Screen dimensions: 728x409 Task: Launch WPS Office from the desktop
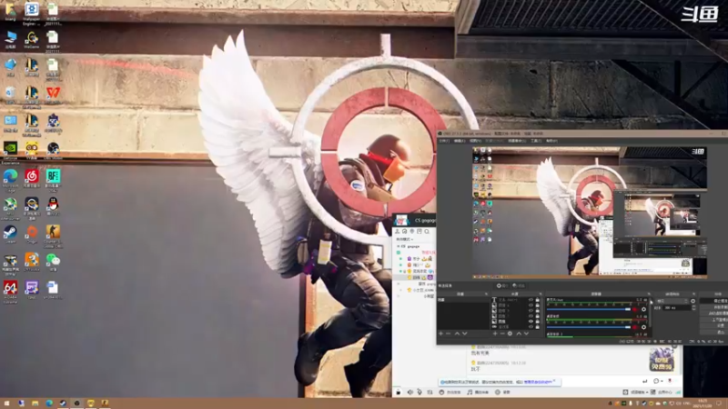pos(53,94)
